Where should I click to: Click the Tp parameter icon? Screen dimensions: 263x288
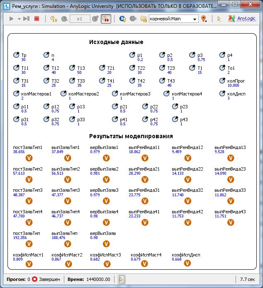16,55
